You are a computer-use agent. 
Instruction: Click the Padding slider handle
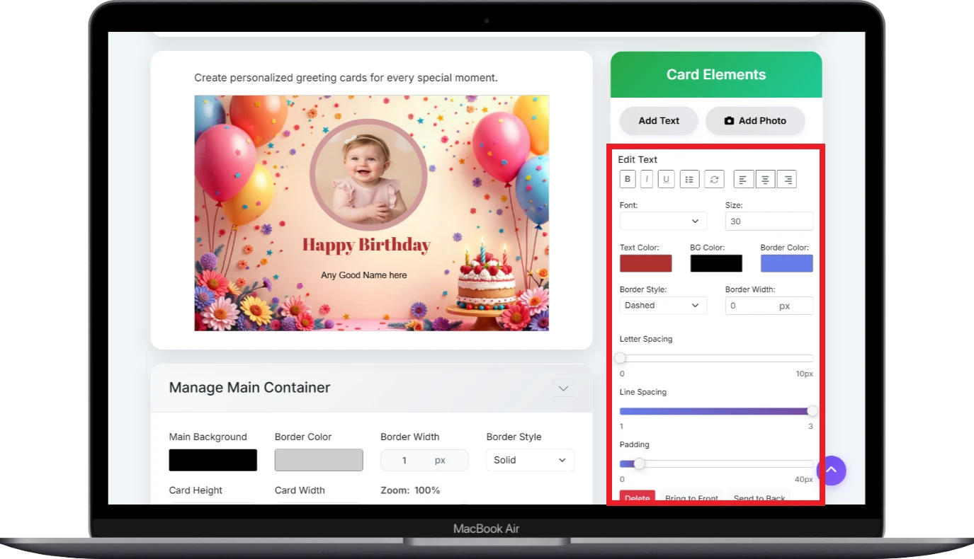tap(639, 464)
